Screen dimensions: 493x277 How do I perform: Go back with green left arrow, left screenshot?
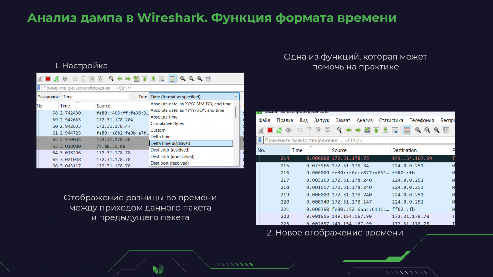[x=119, y=79]
